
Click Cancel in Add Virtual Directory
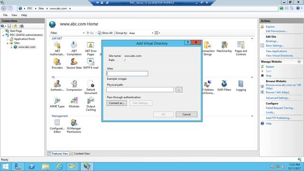pyautogui.click(x=187, y=114)
